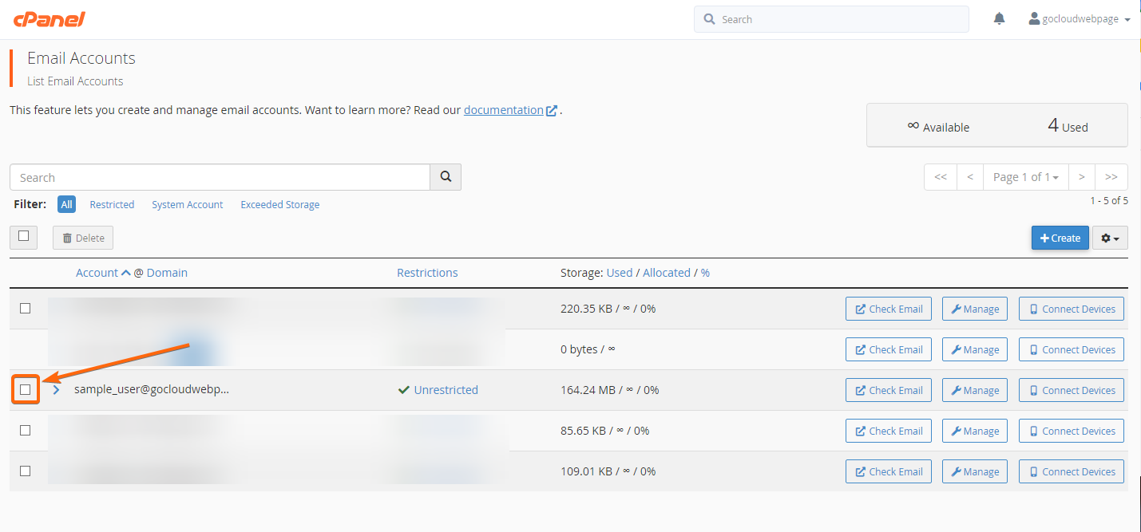1141x532 pixels.
Task: Expand the sample_user account row chevron
Action: [56, 390]
